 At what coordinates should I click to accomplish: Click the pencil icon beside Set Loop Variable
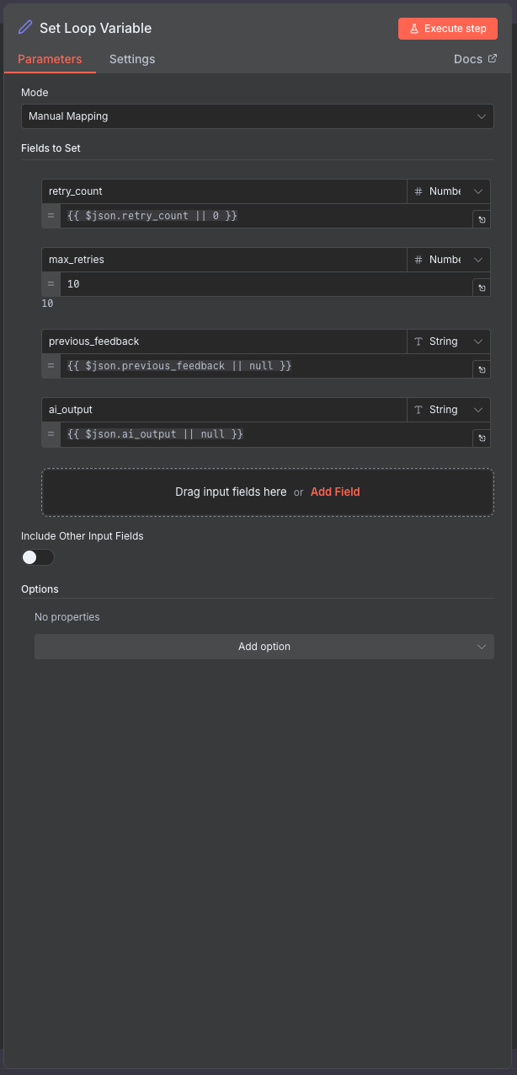(x=25, y=28)
